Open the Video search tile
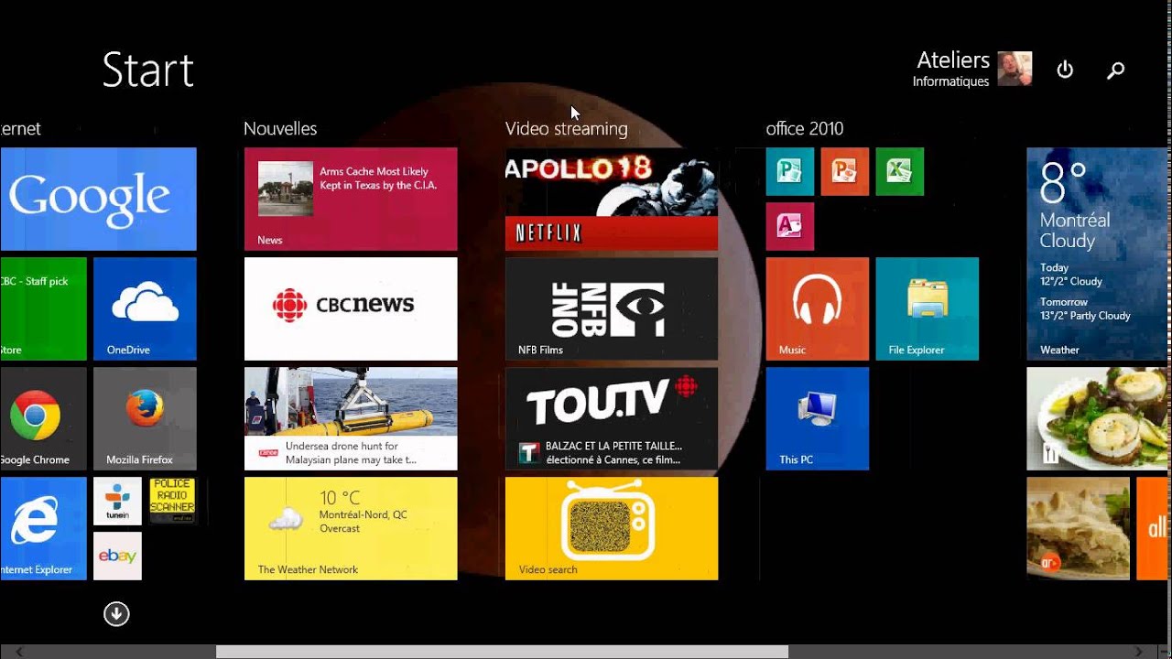 tap(612, 528)
